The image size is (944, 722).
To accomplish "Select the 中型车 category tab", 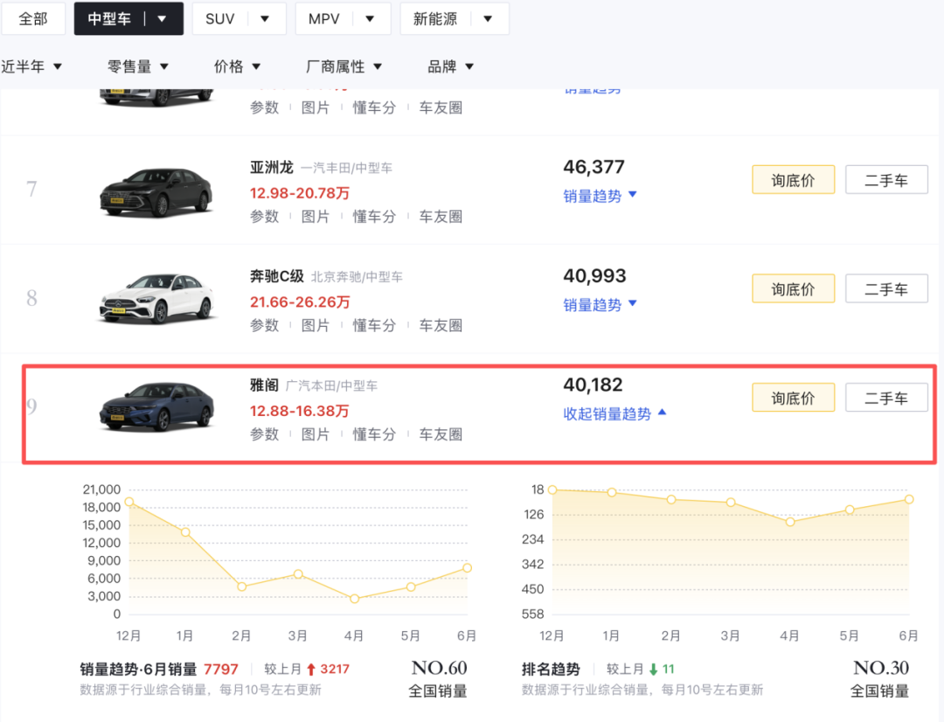I will pos(109,18).
